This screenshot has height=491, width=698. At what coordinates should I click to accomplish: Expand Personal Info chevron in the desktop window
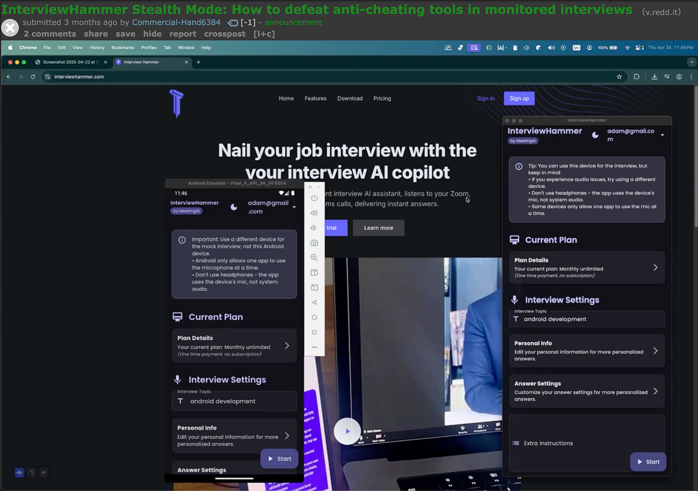(655, 351)
